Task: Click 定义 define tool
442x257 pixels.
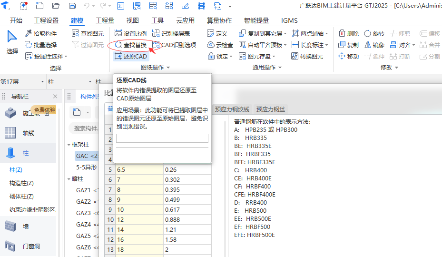Action: click(217, 34)
